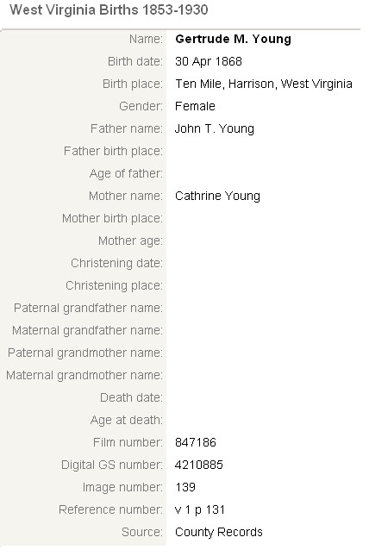Viewport: 369px width, 556px height.
Task: Select the name Gertrude M. Young
Action: tap(233, 39)
